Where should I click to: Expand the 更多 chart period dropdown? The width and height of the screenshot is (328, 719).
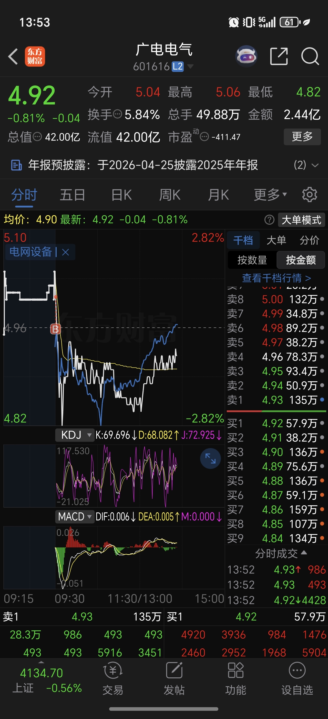270,195
